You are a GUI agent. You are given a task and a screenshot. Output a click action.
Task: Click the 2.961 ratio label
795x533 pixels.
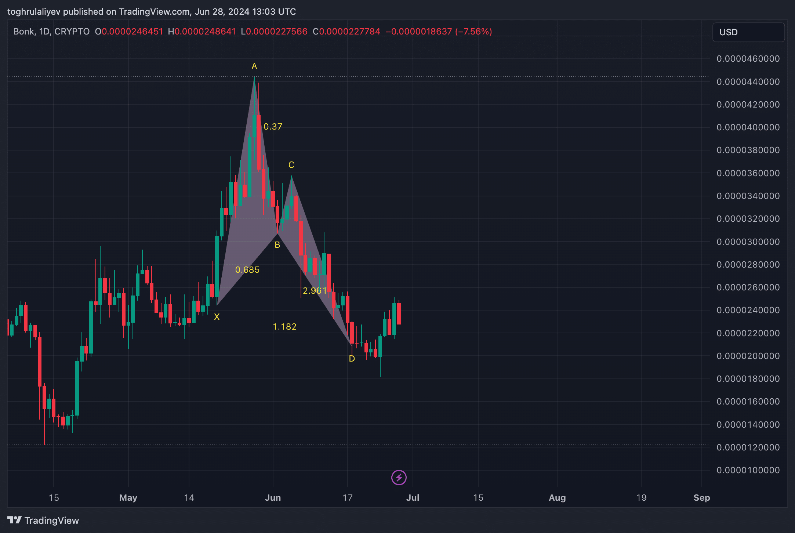(x=315, y=291)
